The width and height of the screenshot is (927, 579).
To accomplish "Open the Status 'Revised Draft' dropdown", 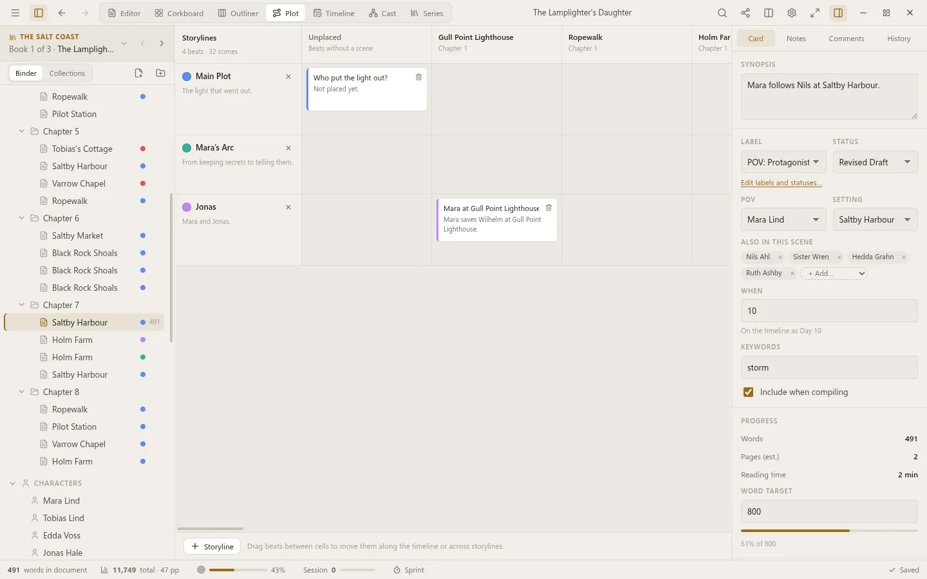I will point(875,162).
